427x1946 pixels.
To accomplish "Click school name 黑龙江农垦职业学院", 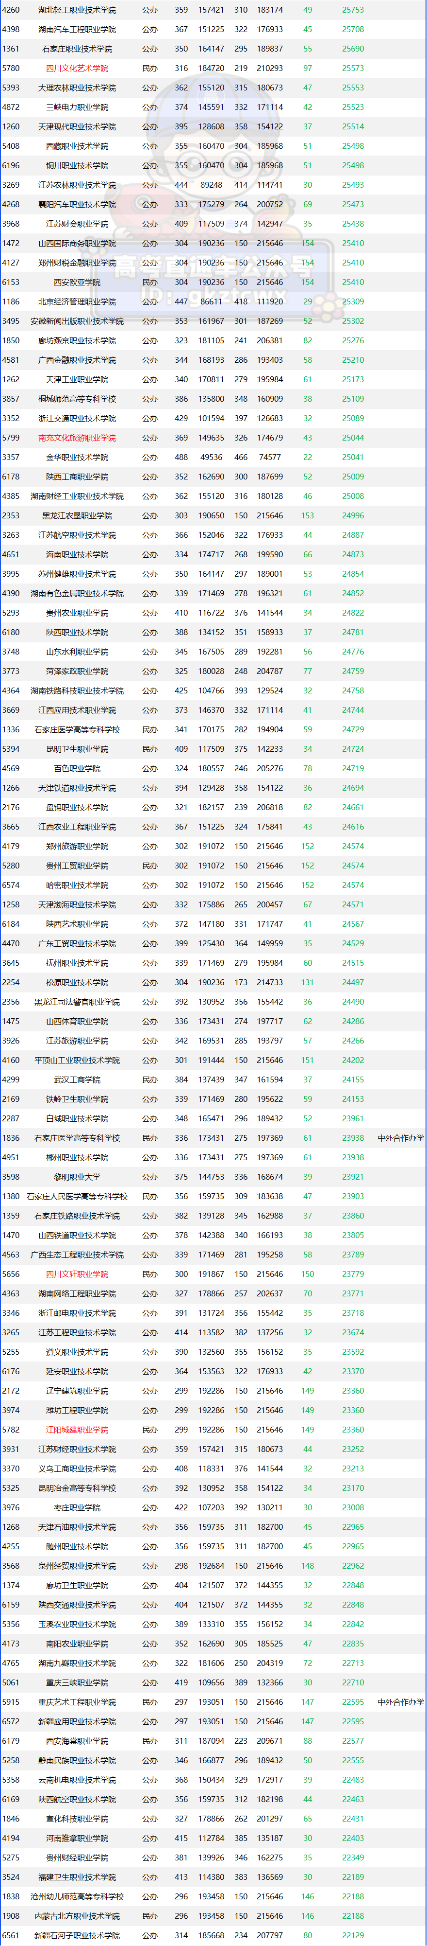I will point(77,516).
